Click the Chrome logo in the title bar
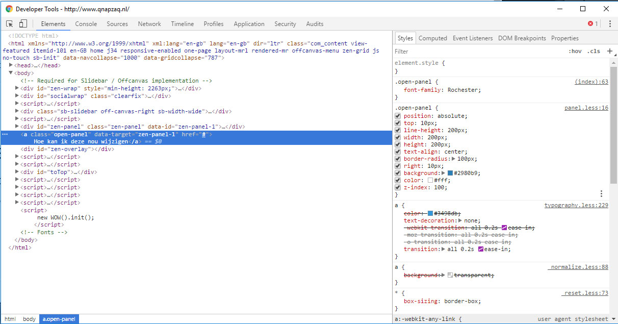 click(9, 9)
